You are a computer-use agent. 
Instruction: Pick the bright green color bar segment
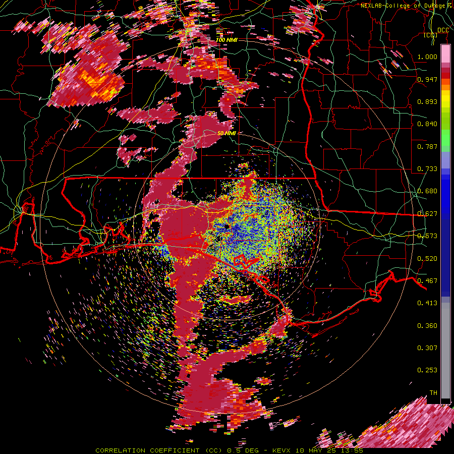445,138
